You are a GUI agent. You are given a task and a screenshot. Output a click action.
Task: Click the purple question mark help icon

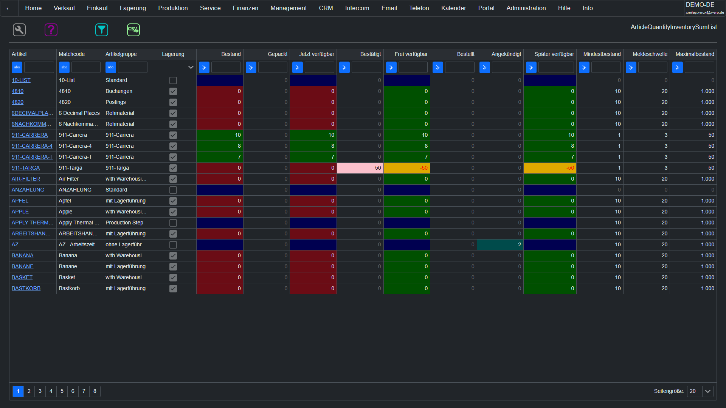pos(51,30)
